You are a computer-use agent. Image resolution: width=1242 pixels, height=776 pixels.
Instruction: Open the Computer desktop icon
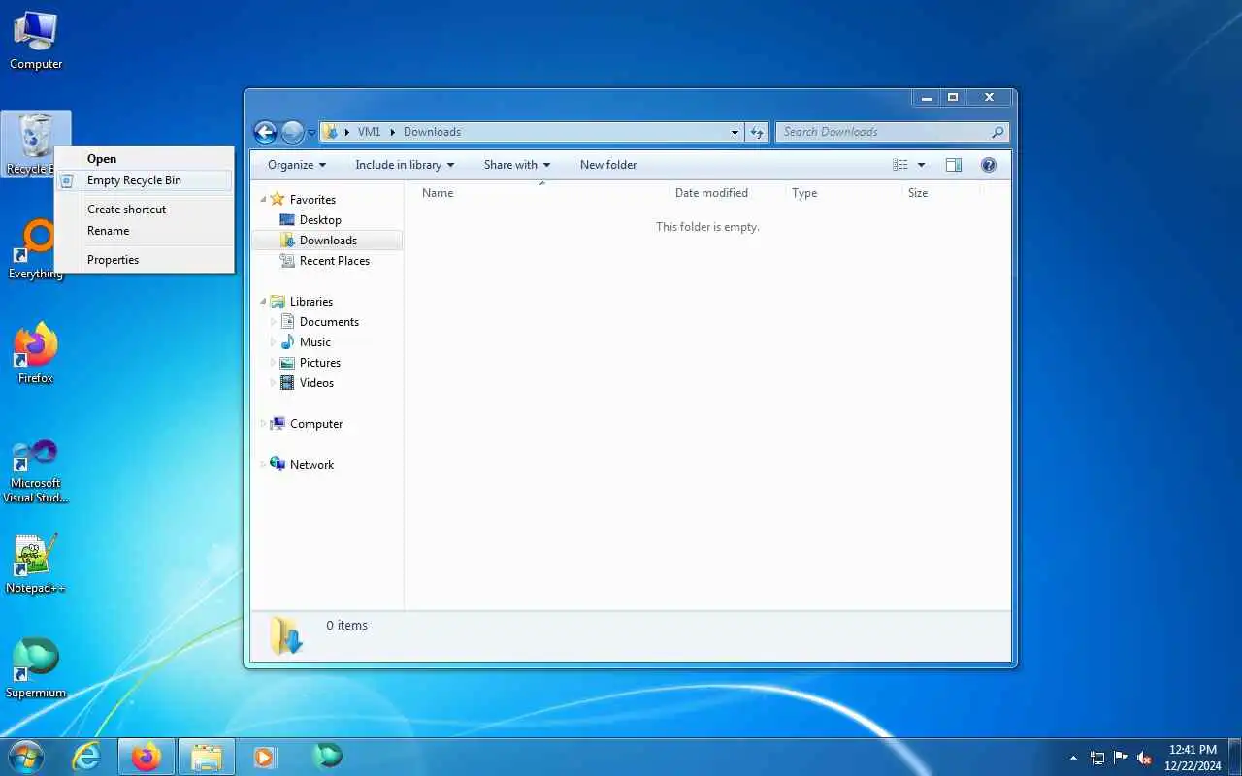(36, 41)
